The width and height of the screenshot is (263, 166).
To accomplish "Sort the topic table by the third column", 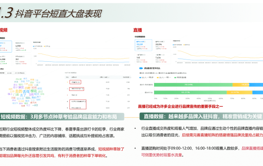I will [105, 77].
